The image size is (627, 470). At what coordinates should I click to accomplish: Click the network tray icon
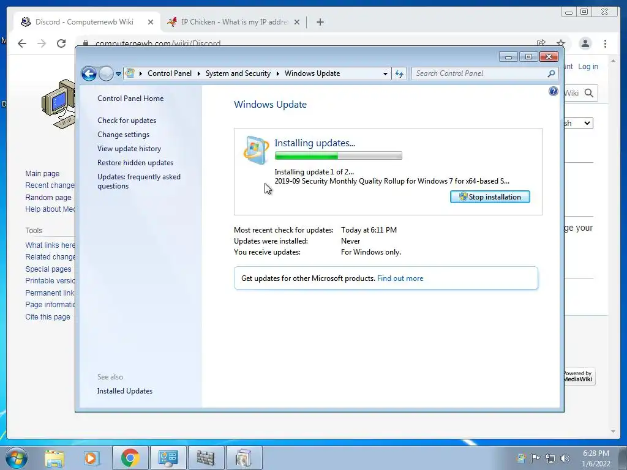tap(550, 458)
